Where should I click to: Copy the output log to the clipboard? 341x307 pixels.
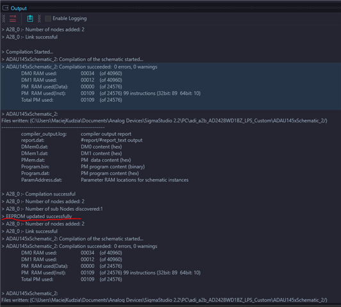(x=30, y=19)
